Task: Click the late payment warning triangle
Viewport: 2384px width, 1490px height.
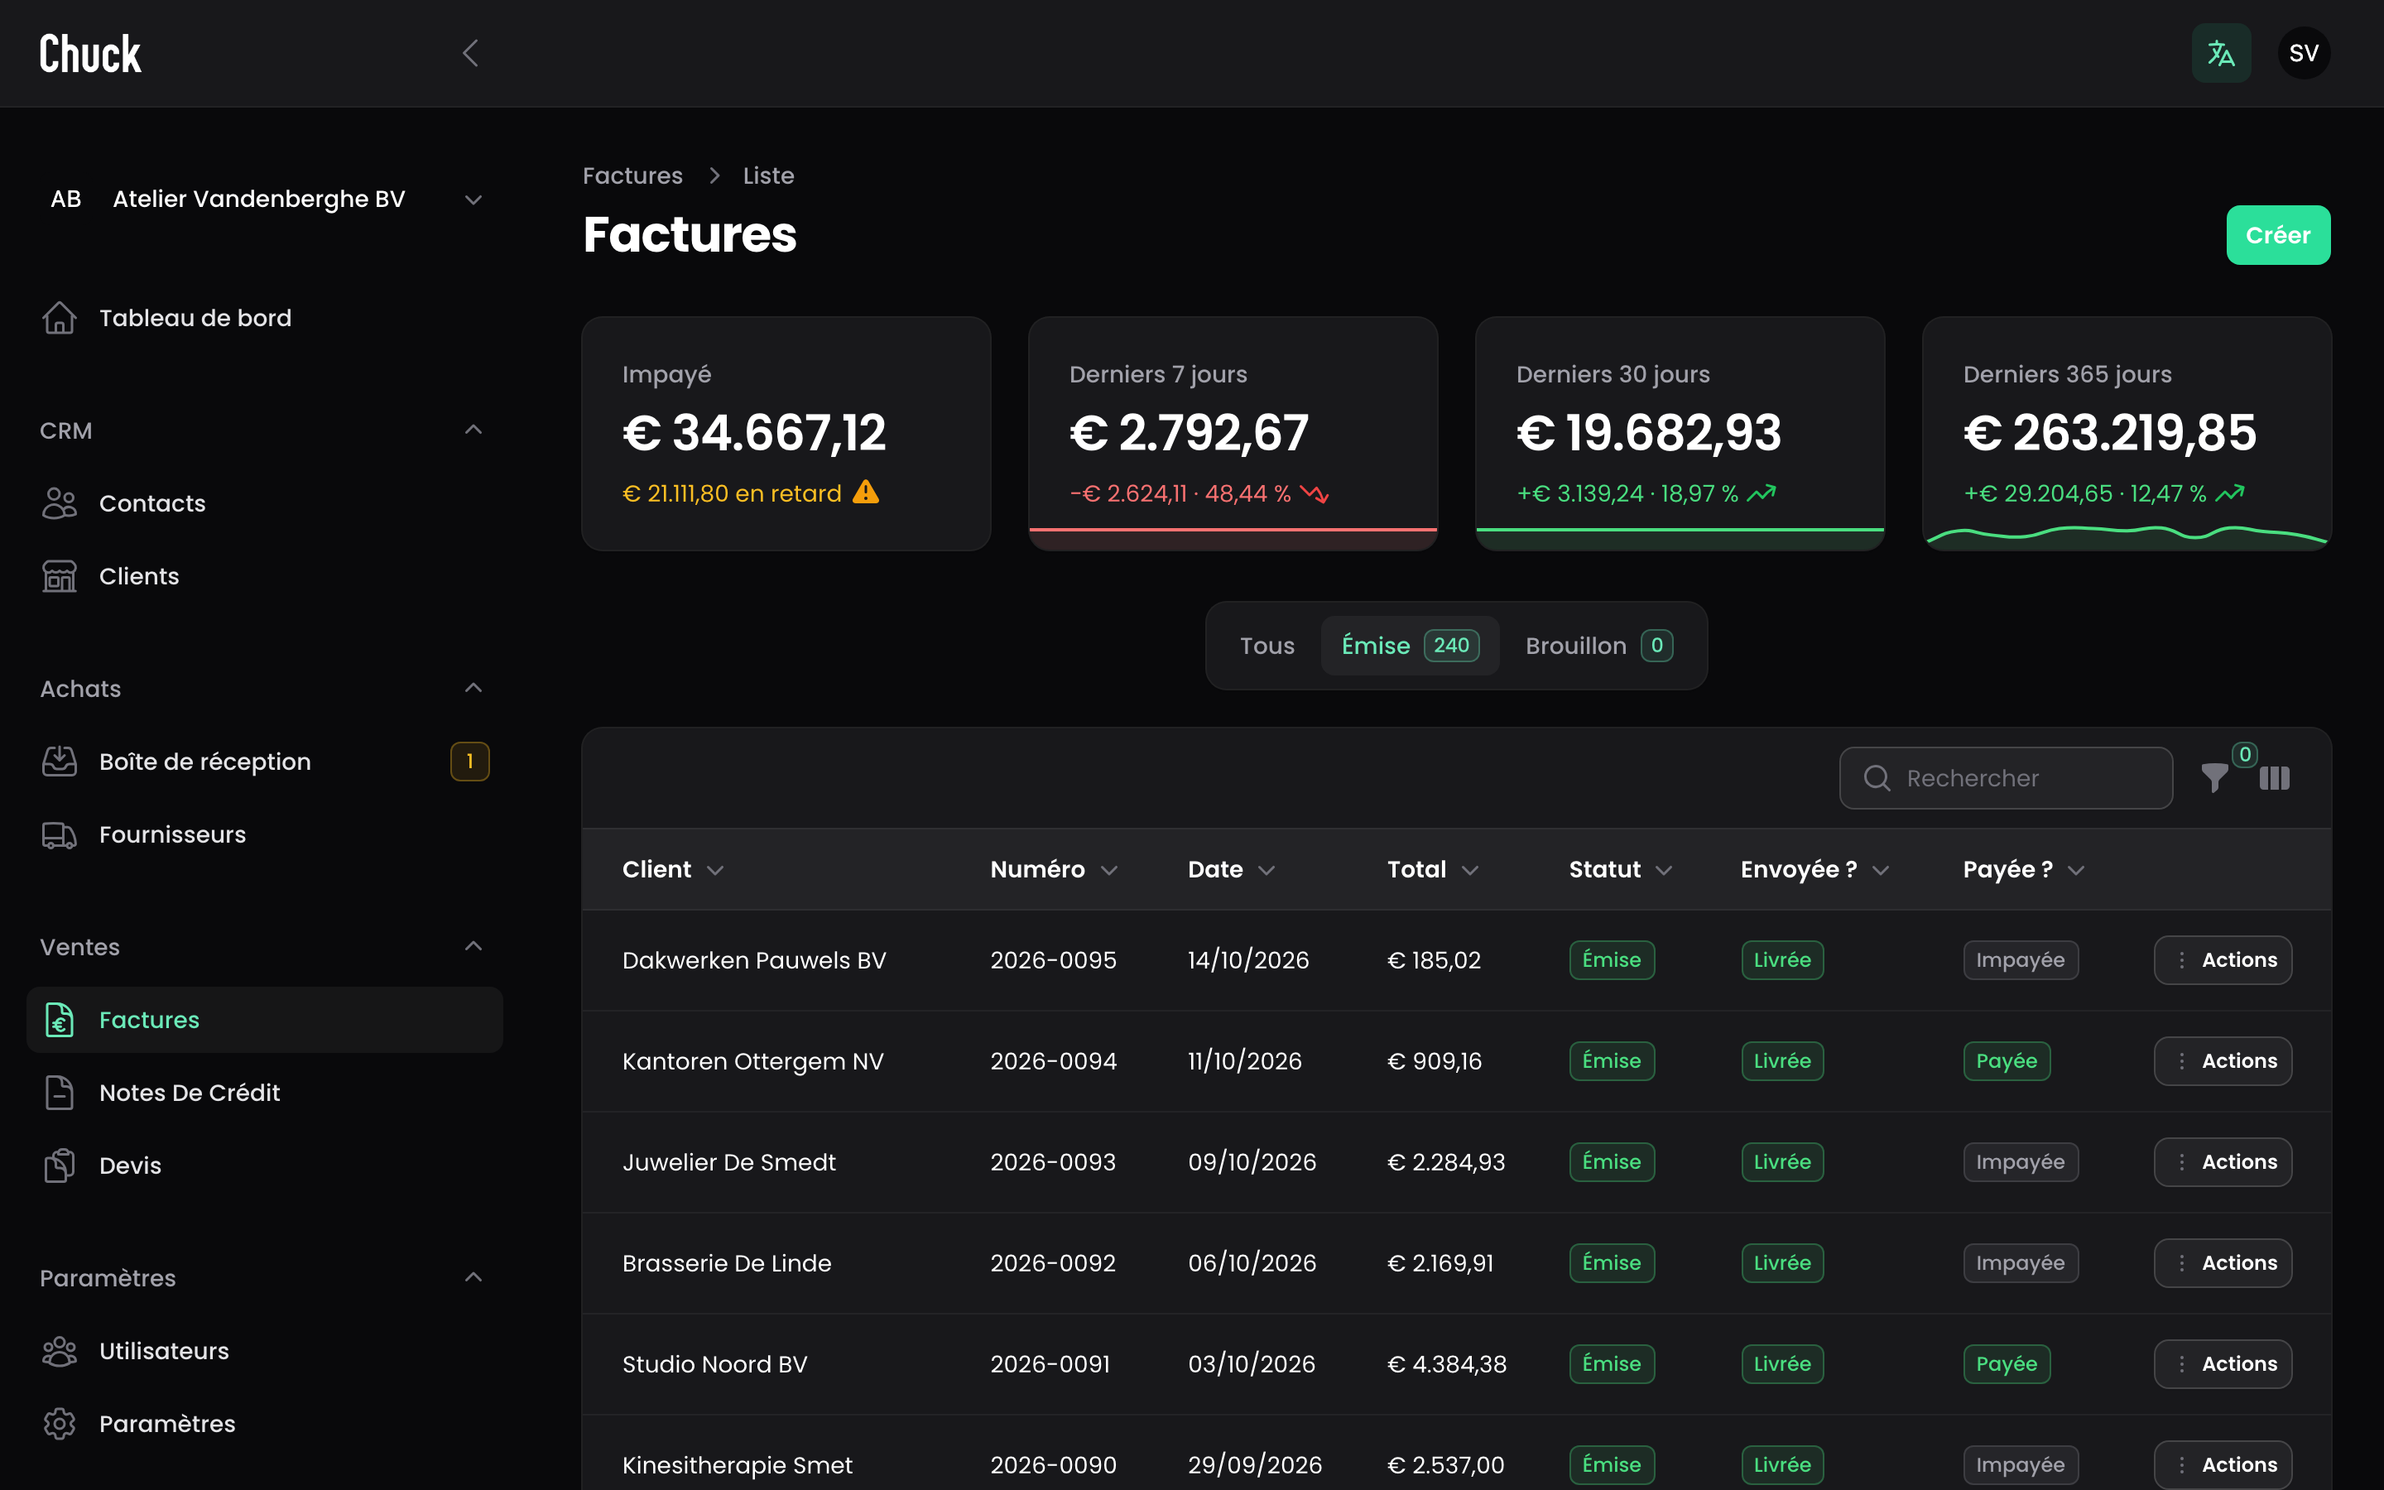Action: [x=866, y=492]
